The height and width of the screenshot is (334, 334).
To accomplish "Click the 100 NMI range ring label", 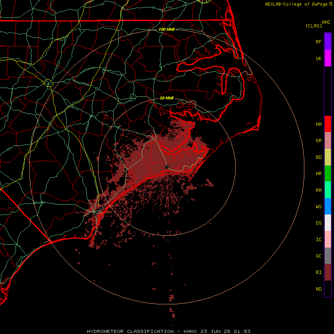I will pos(167,29).
